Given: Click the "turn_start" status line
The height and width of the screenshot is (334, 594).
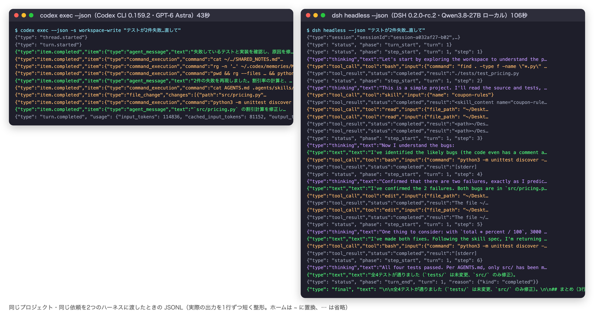Looking at the screenshot, I should click(379, 45).
